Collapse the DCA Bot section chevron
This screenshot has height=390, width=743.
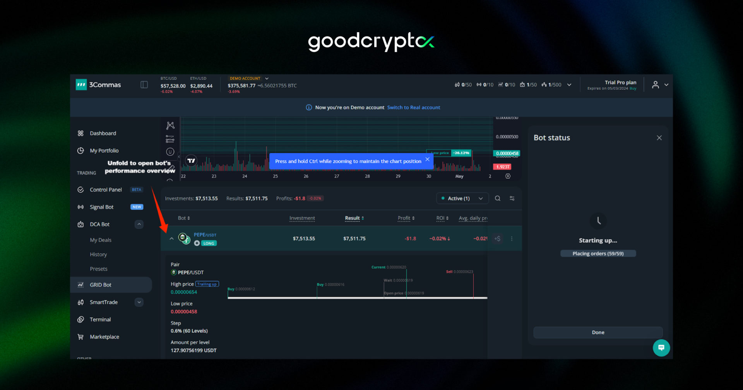(x=139, y=224)
